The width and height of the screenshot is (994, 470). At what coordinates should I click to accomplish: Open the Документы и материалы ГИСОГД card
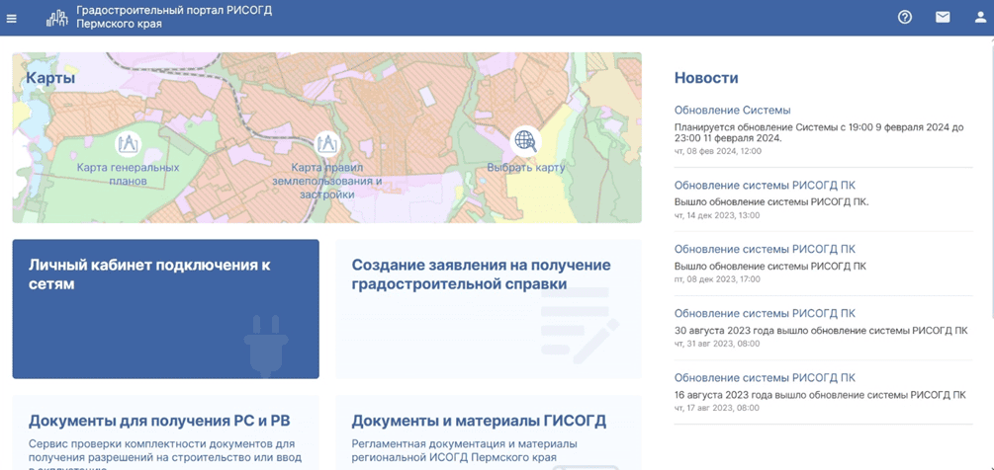point(488,431)
